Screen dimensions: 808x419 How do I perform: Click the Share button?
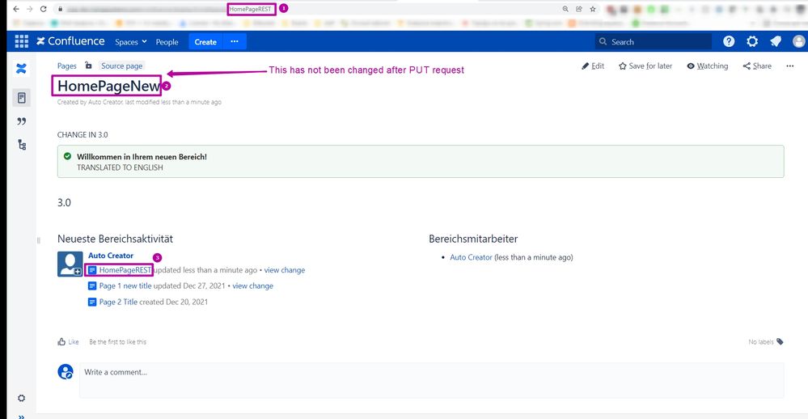(x=757, y=66)
